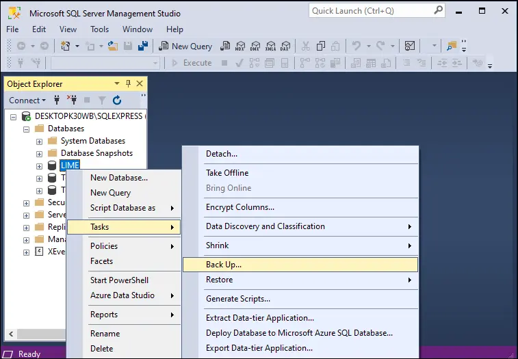
Task: Expand the LIME database node
Action: click(39, 166)
